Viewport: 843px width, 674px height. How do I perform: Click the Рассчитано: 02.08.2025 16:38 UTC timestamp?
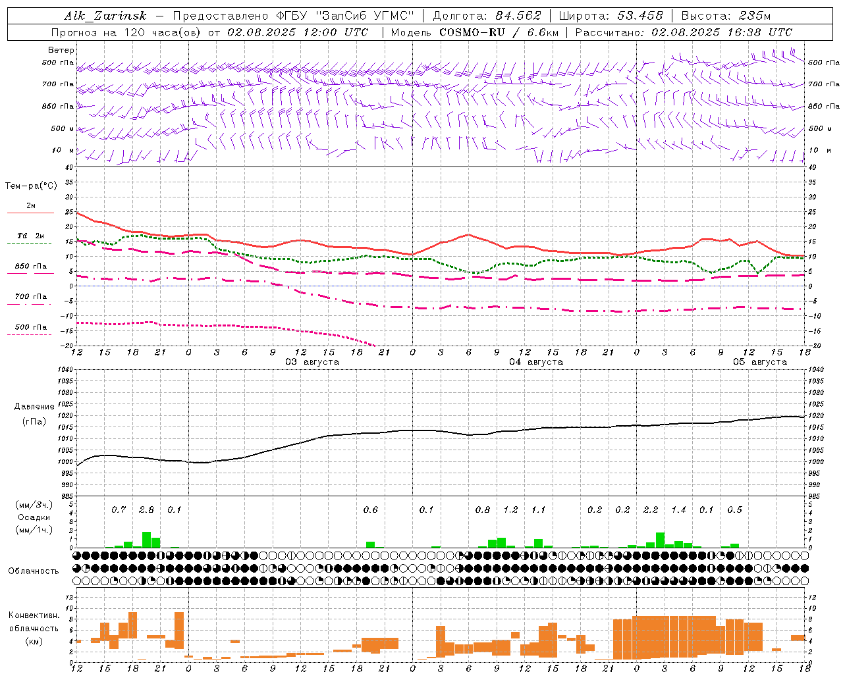(x=684, y=32)
